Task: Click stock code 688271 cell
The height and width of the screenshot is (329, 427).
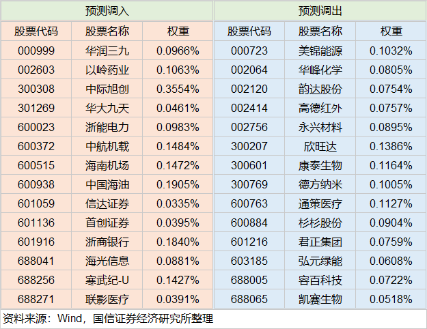Action: click(36, 299)
